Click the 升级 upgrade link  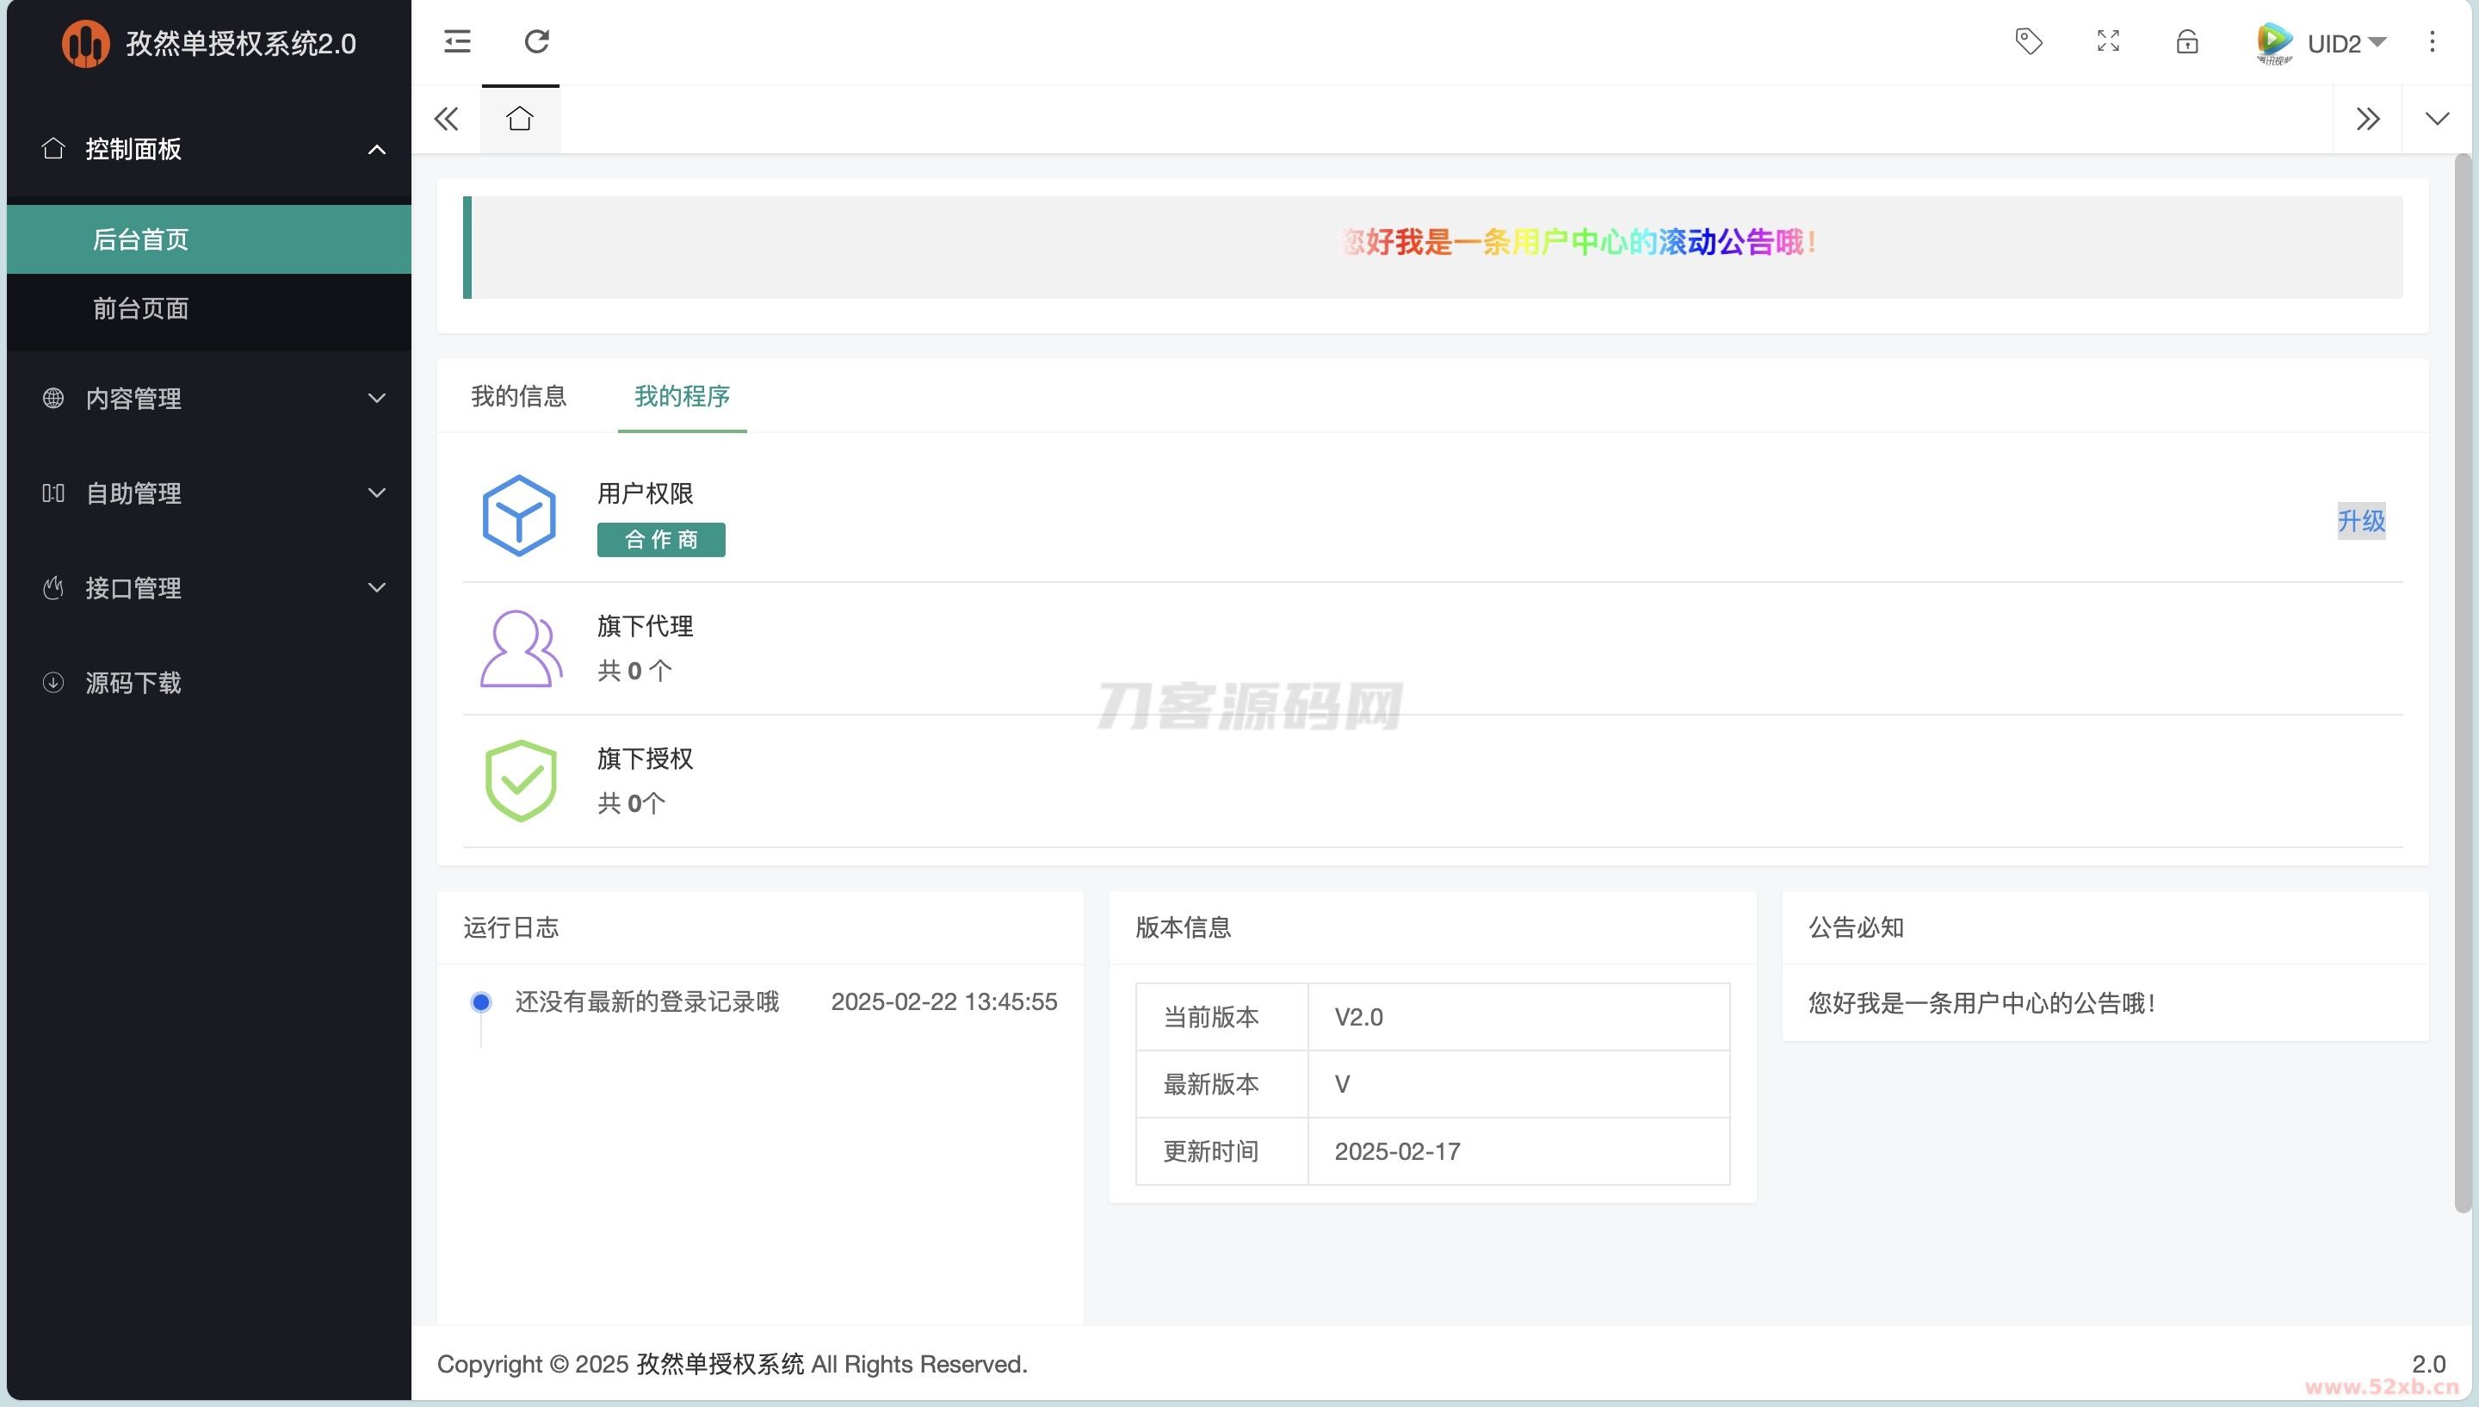pos(2360,521)
